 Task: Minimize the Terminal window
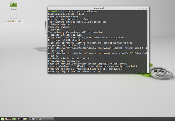pyautogui.click(x=140, y=8)
